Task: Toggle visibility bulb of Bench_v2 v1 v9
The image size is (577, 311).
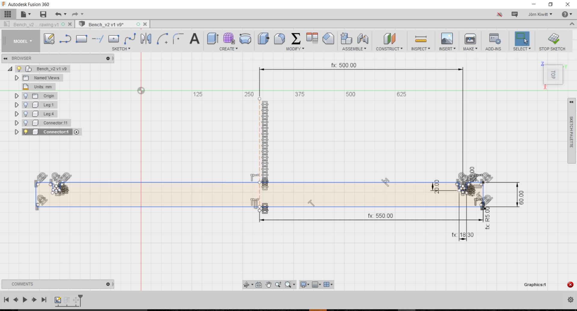Action: [x=19, y=69]
